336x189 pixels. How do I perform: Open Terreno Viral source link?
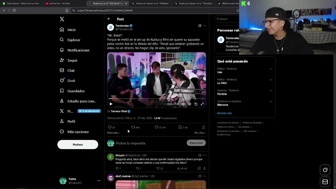tap(120, 111)
